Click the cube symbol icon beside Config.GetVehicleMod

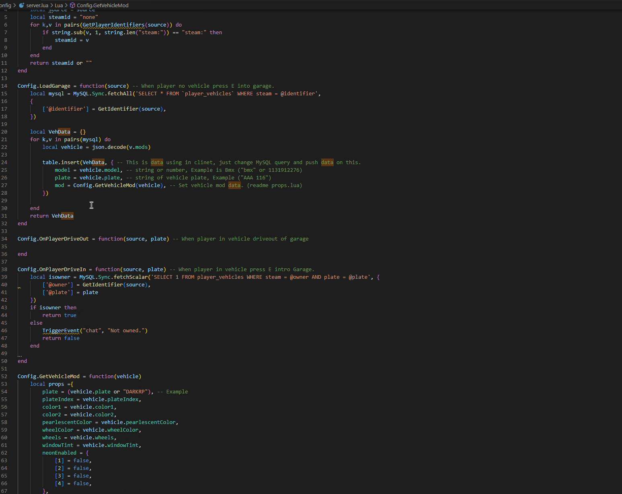click(72, 5)
